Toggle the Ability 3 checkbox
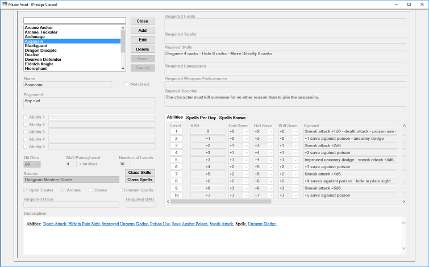 (26, 132)
